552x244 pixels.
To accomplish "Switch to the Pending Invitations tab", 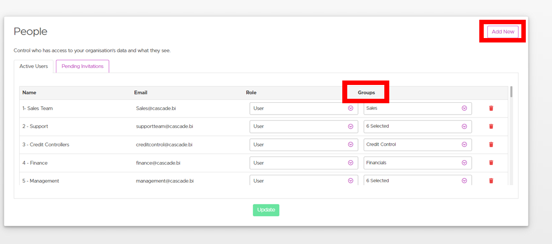I will point(83,66).
